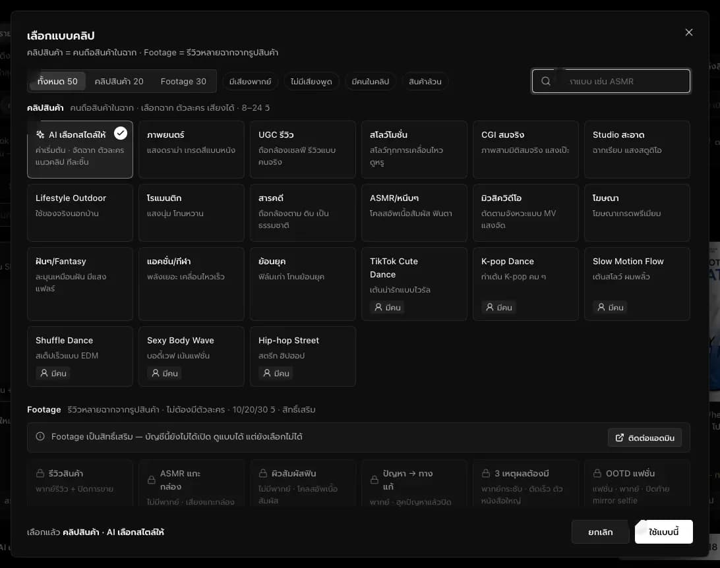This screenshot has height=568, width=720.
Task: Select the UGC รีวิว style card
Action: 303,149
